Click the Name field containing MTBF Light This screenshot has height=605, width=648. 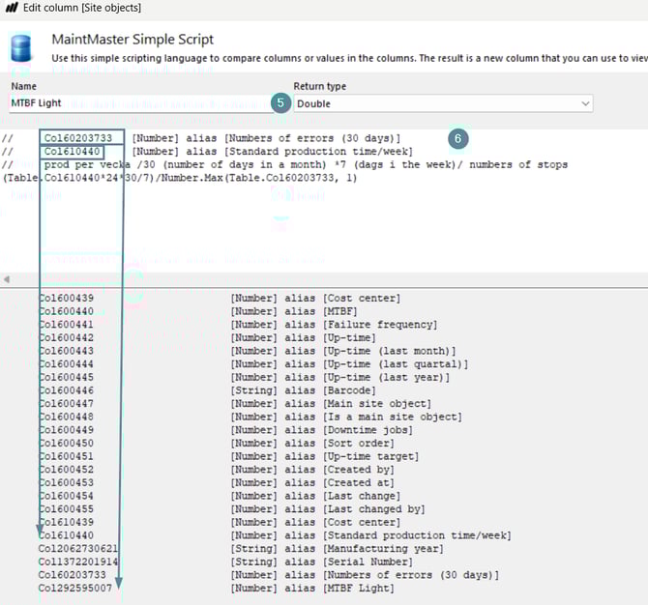[x=141, y=103]
